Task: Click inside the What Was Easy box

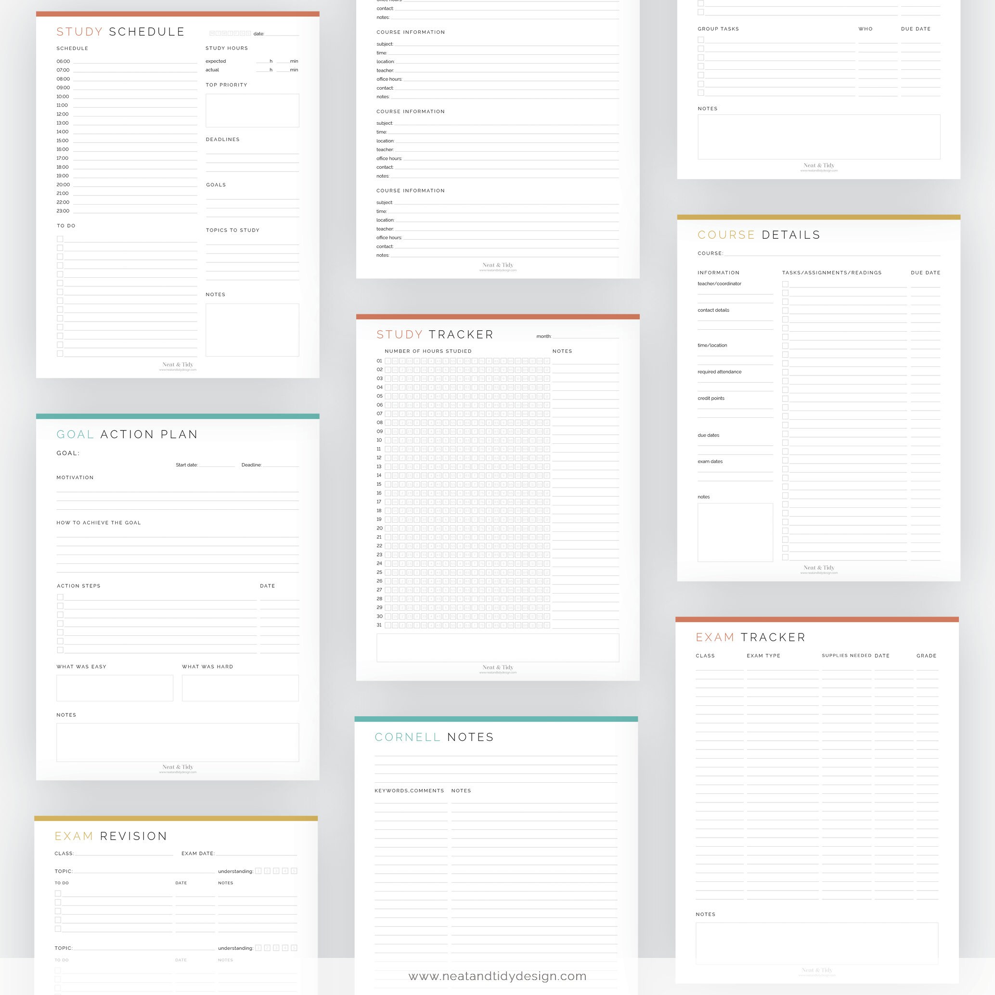Action: pyautogui.click(x=115, y=687)
